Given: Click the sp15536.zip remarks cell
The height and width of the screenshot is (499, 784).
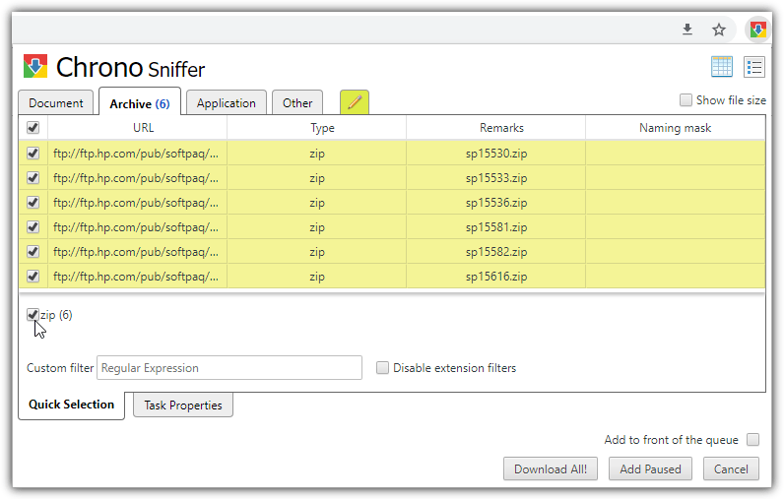Looking at the screenshot, I should coord(496,203).
